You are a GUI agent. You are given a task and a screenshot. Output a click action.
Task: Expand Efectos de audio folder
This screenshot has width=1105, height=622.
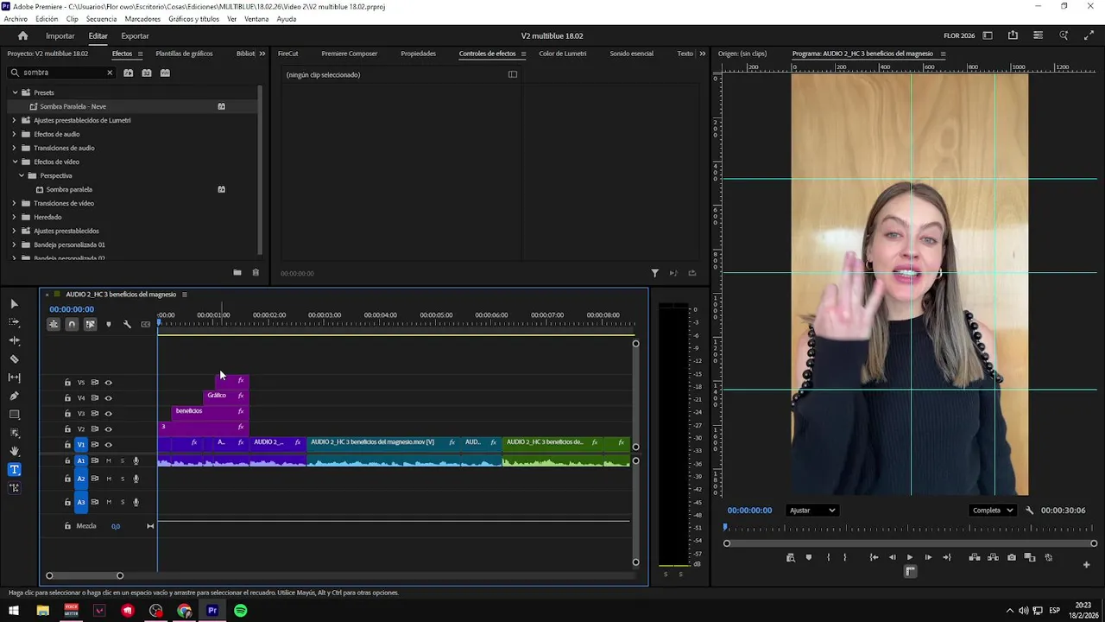pos(15,134)
